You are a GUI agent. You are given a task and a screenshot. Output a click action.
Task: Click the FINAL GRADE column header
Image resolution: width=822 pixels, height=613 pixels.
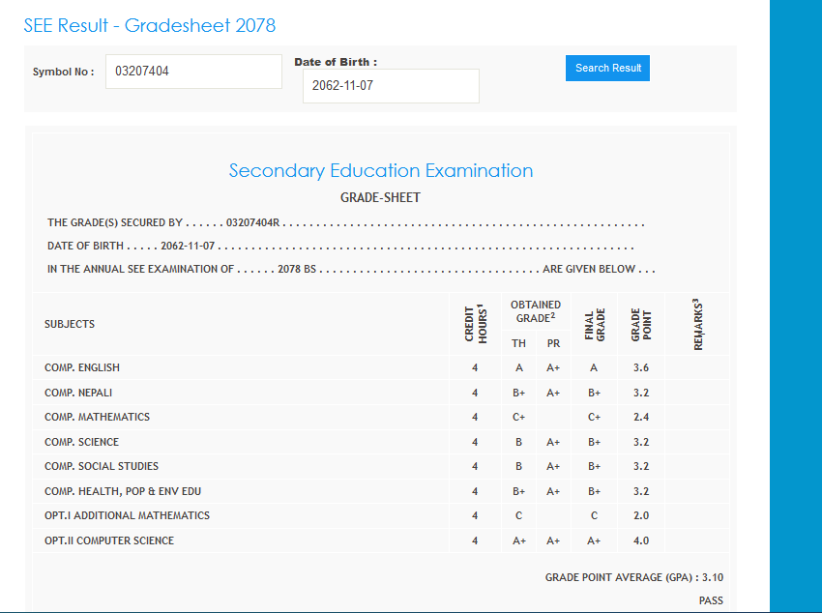(594, 324)
